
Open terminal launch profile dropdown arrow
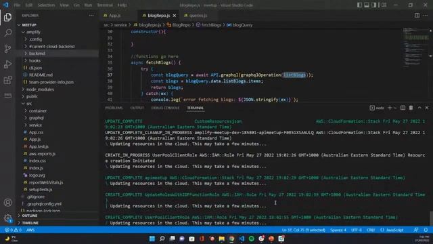(x=395, y=108)
